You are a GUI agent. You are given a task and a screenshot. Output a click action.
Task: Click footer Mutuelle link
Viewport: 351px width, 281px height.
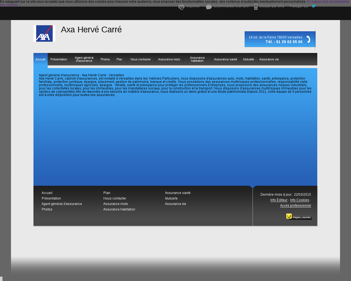point(171,198)
